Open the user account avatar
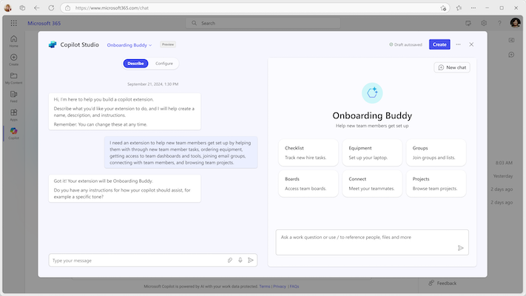The image size is (526, 296). pyautogui.click(x=515, y=23)
